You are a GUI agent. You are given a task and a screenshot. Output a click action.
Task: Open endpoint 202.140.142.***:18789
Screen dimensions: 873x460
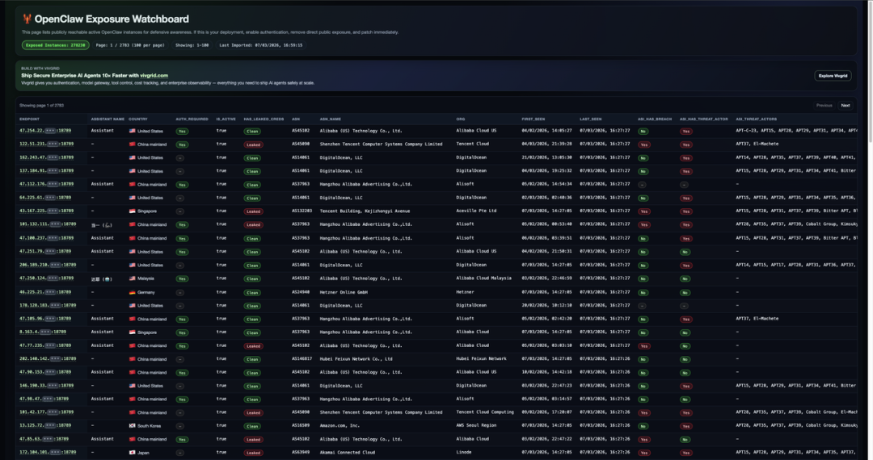click(48, 359)
